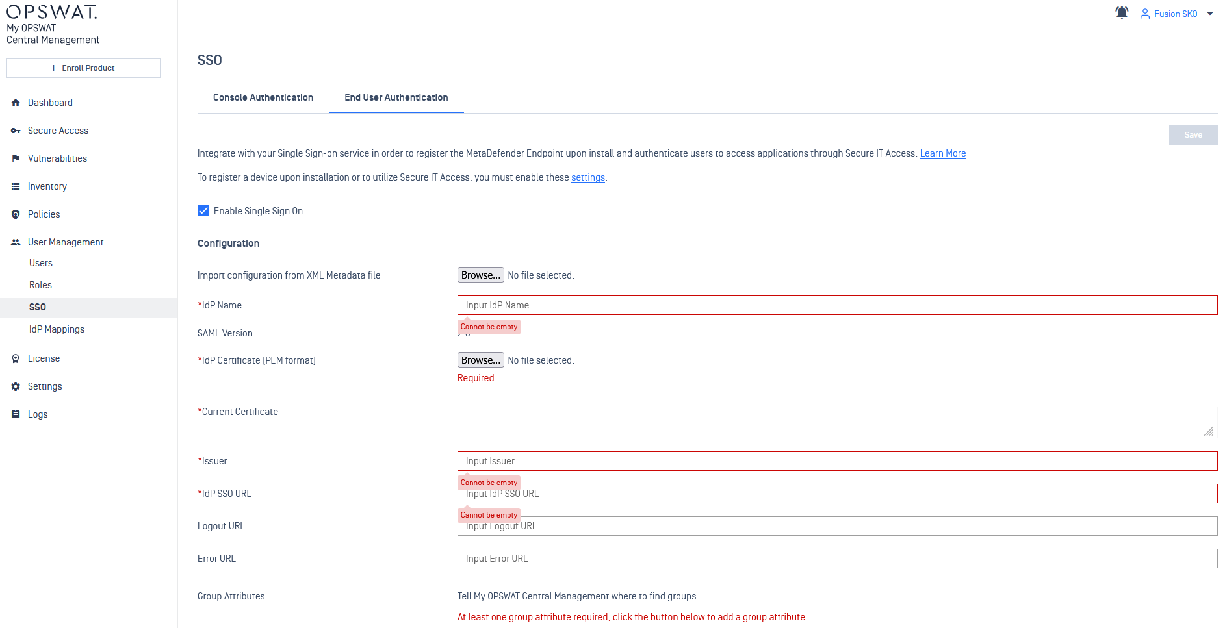Image resolution: width=1225 pixels, height=628 pixels.
Task: Click the Settings gear icon
Action: [16, 386]
